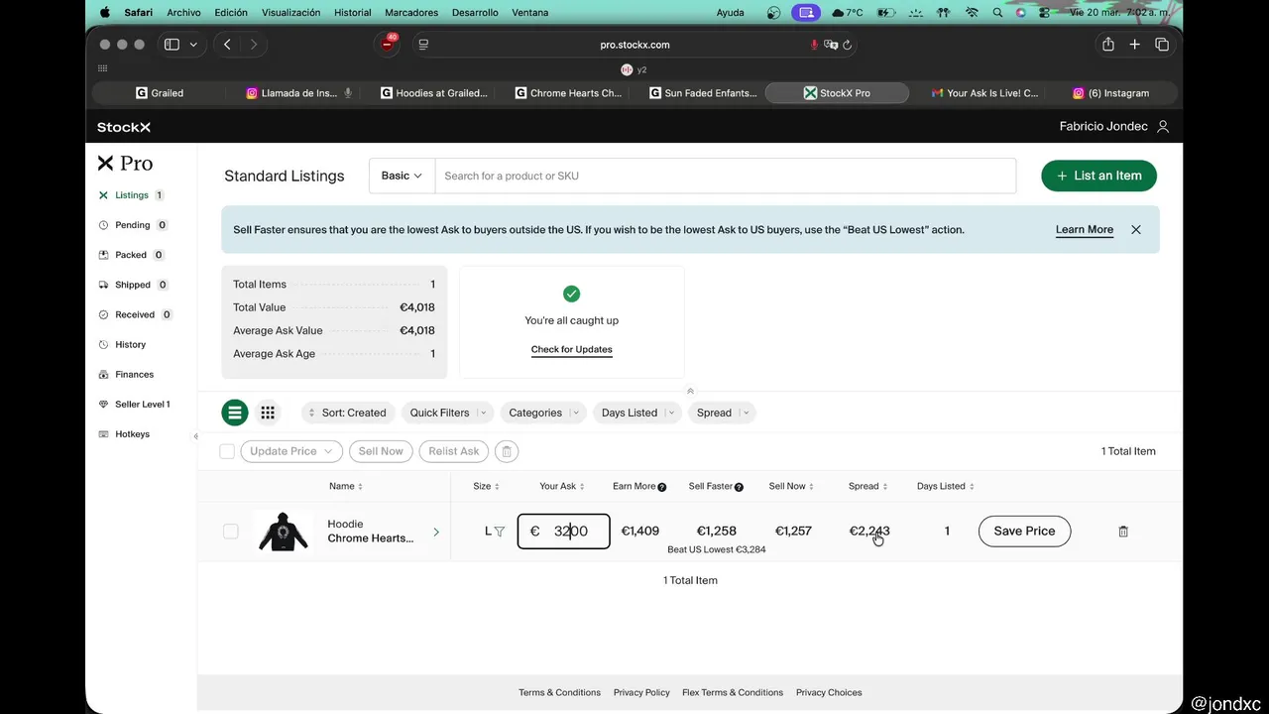This screenshot has height=714, width=1269.
Task: Open the Privacy Policy footer link
Action: click(x=641, y=692)
